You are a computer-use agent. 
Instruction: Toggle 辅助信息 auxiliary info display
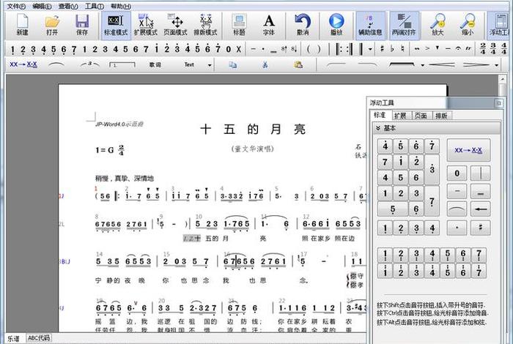(370, 25)
